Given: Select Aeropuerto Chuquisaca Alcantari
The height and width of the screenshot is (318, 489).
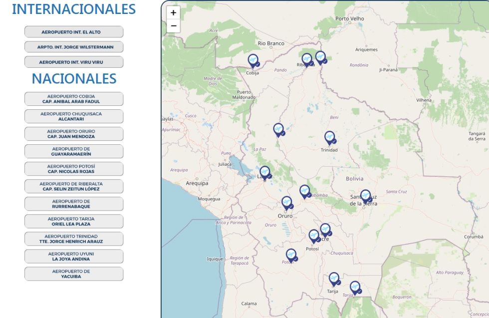Looking at the screenshot, I should [x=74, y=116].
